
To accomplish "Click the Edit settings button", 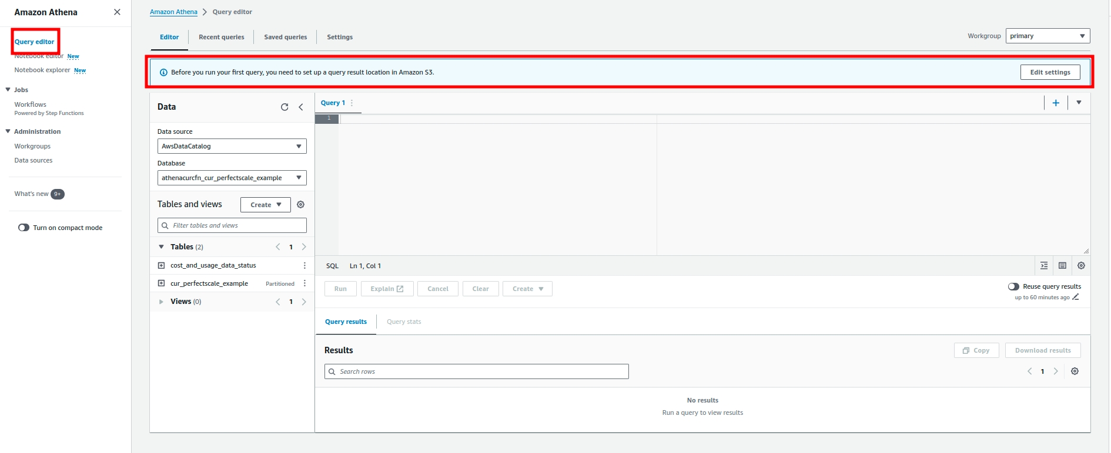I will pos(1050,72).
